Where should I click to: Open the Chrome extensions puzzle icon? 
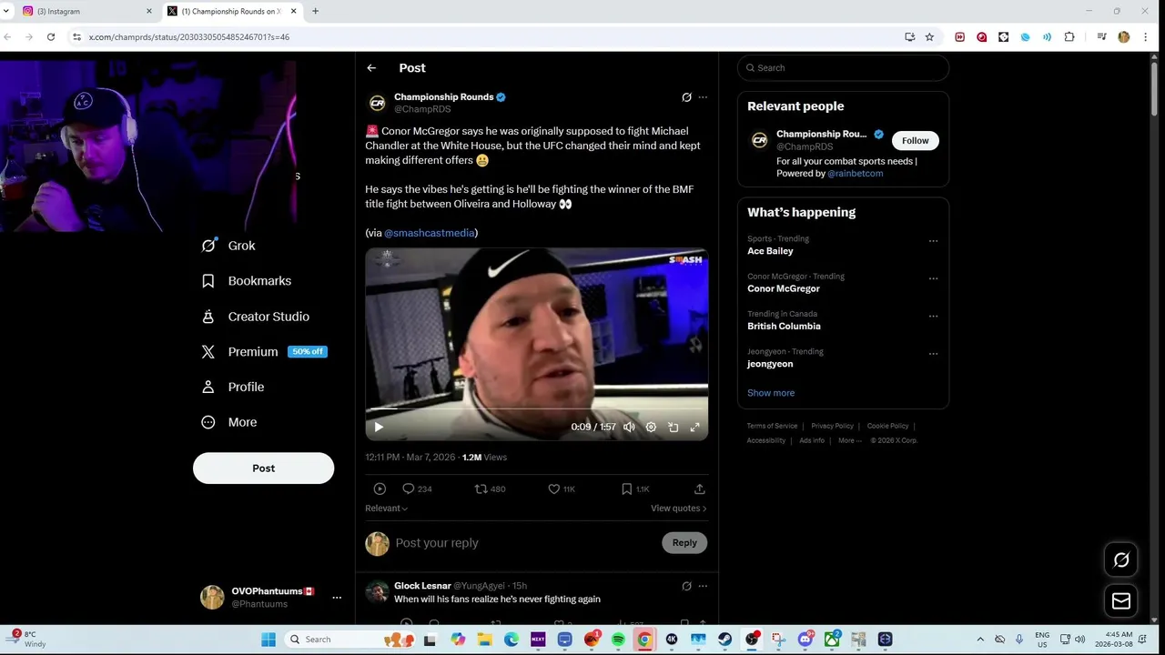pos(1069,37)
